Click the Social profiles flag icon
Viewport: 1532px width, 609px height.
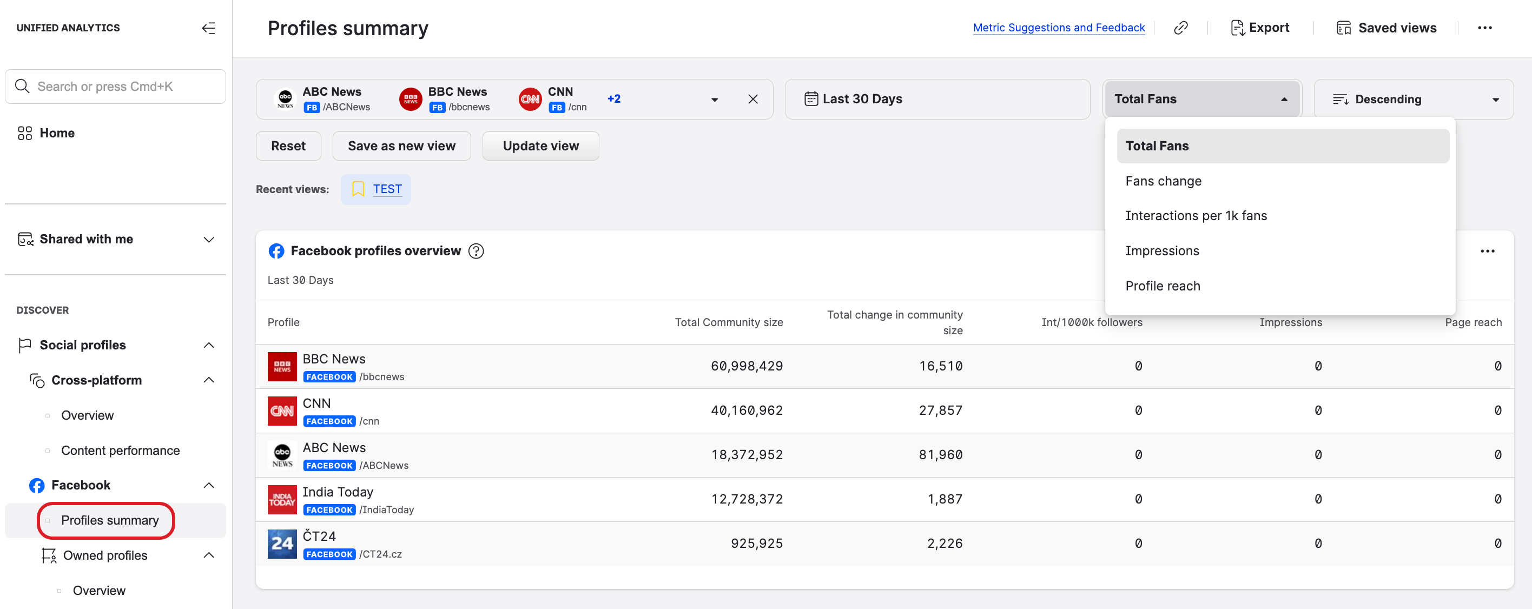click(x=24, y=345)
